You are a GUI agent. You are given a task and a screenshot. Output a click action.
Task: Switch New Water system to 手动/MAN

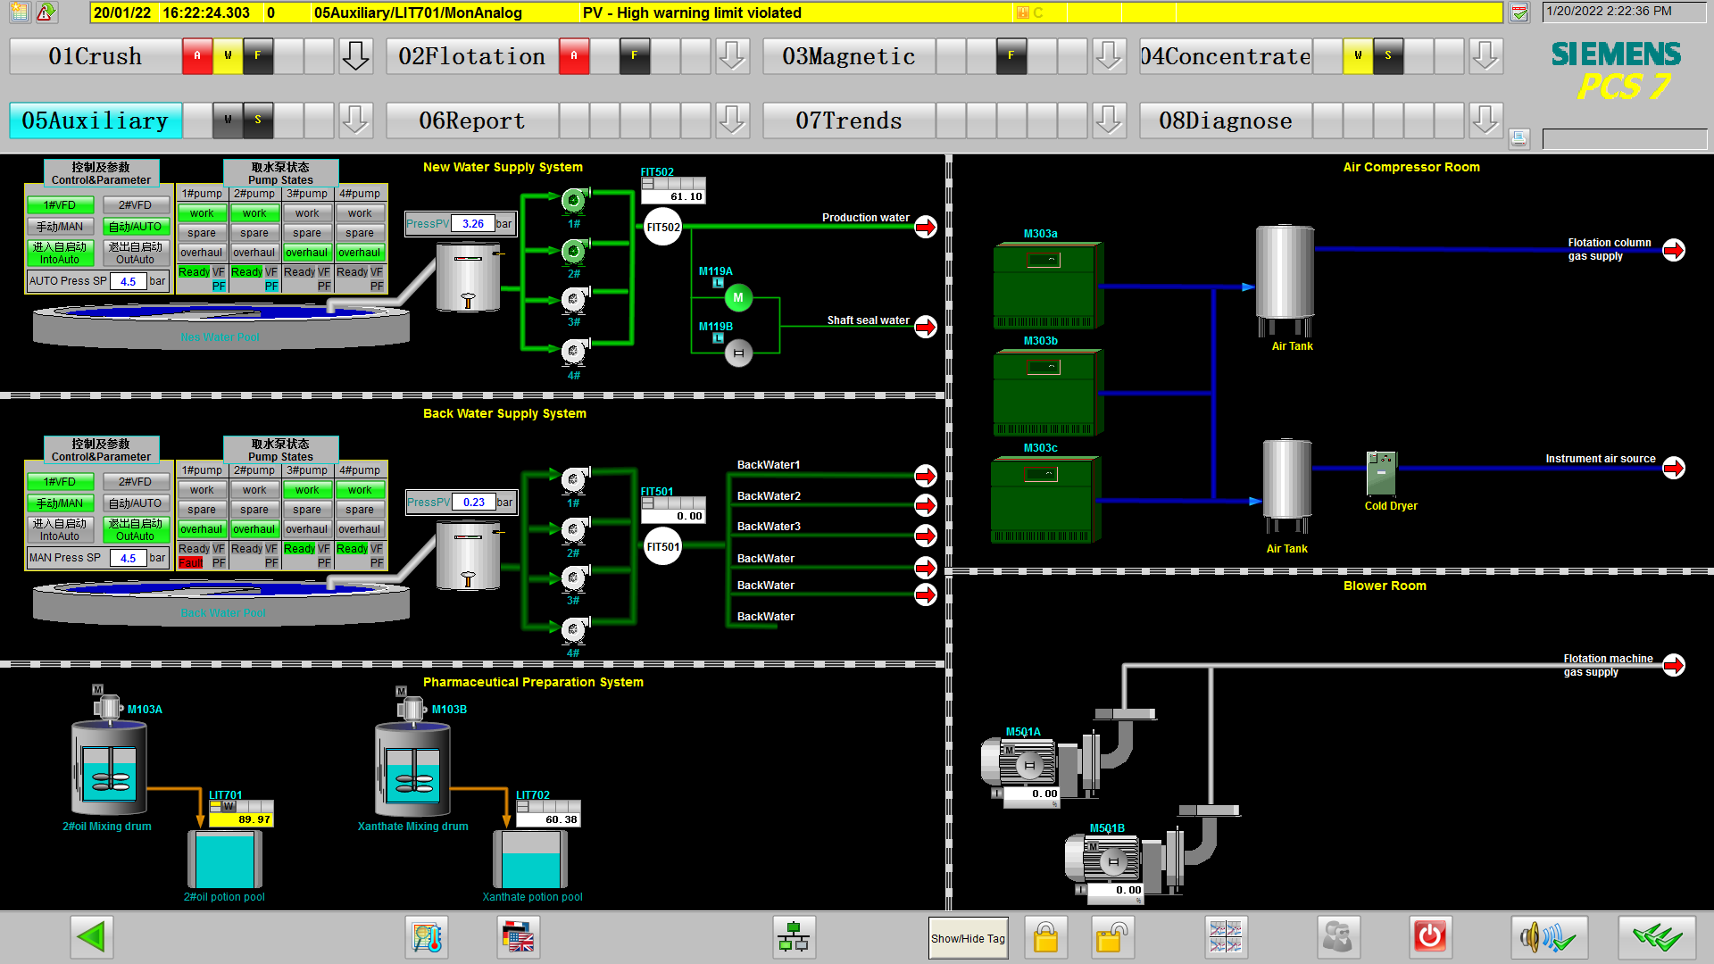pos(60,227)
